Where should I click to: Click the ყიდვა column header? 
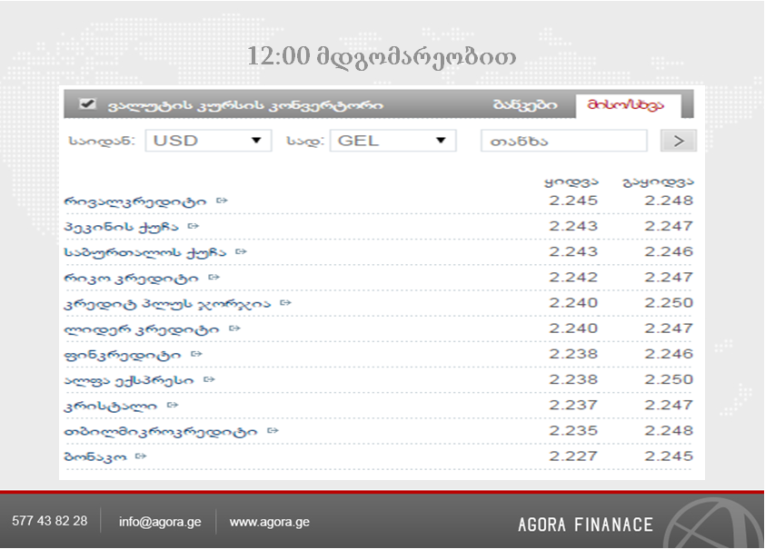[x=571, y=182]
